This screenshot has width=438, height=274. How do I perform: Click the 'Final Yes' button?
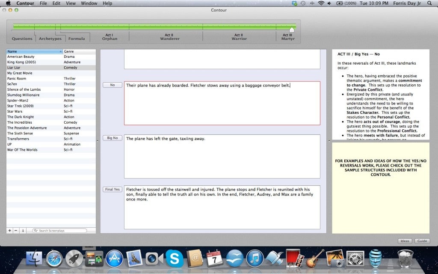click(112, 190)
